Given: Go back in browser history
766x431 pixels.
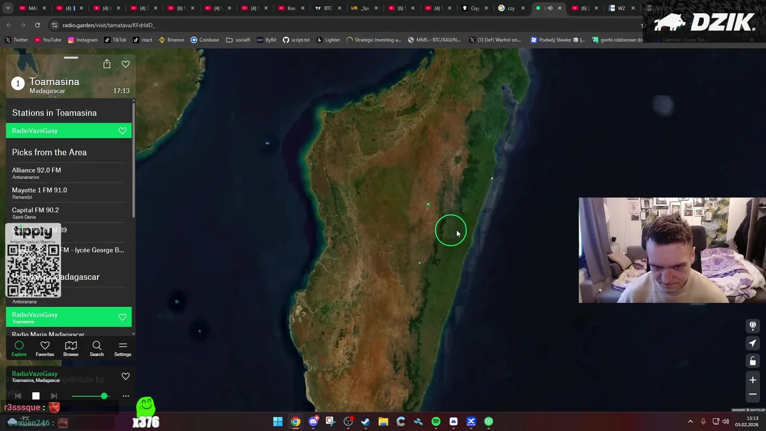Looking at the screenshot, I should 8,25.
